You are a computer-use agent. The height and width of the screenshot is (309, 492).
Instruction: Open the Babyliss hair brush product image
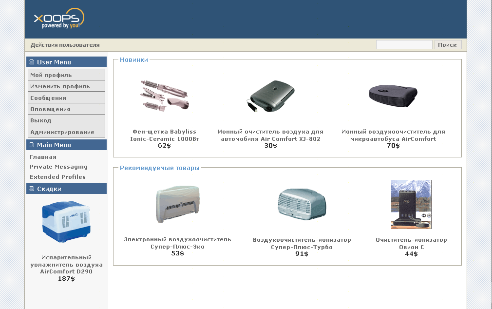tap(165, 96)
